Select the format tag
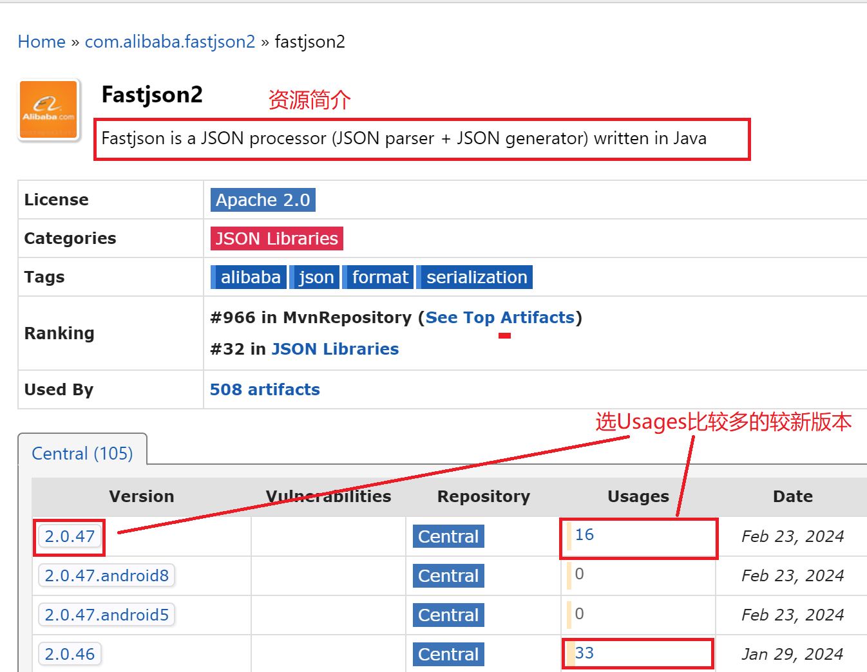The width and height of the screenshot is (867, 672). [378, 277]
